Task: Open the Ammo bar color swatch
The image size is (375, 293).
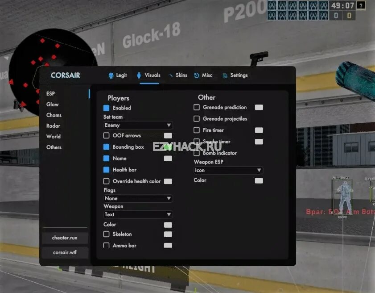Action: tap(168, 245)
